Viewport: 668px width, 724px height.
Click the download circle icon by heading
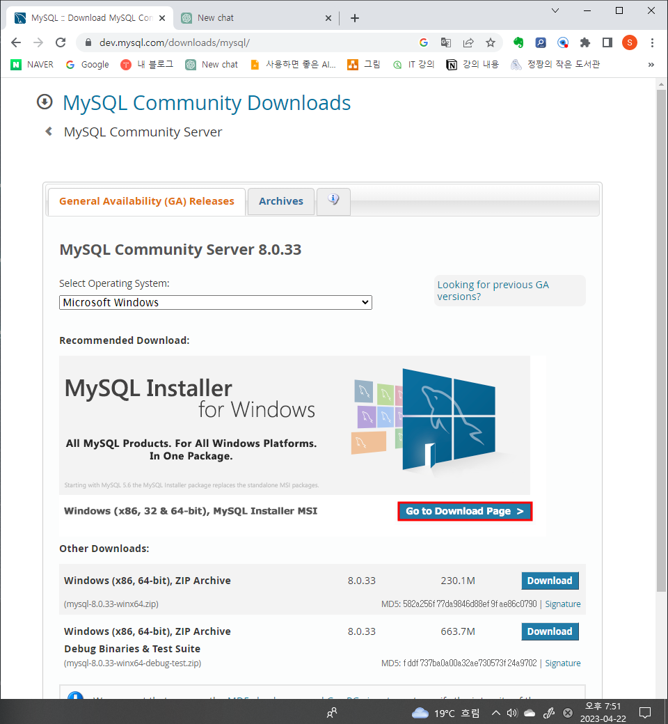click(45, 102)
